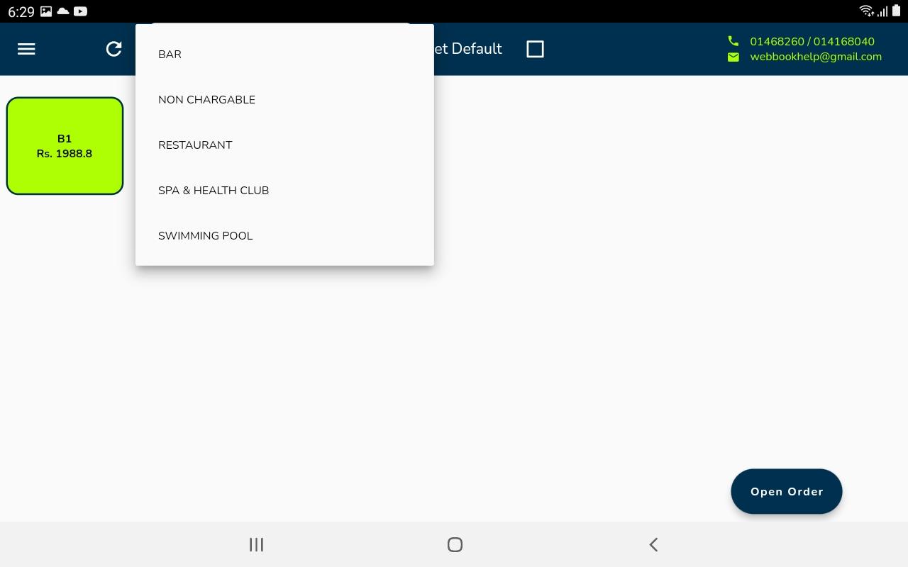Tap the Wi-Fi status icon
Screen dimensions: 908x567
coord(866,11)
